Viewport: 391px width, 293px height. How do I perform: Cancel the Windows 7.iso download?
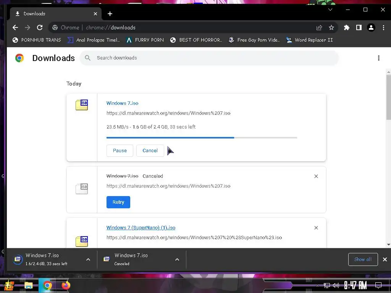coord(150,150)
